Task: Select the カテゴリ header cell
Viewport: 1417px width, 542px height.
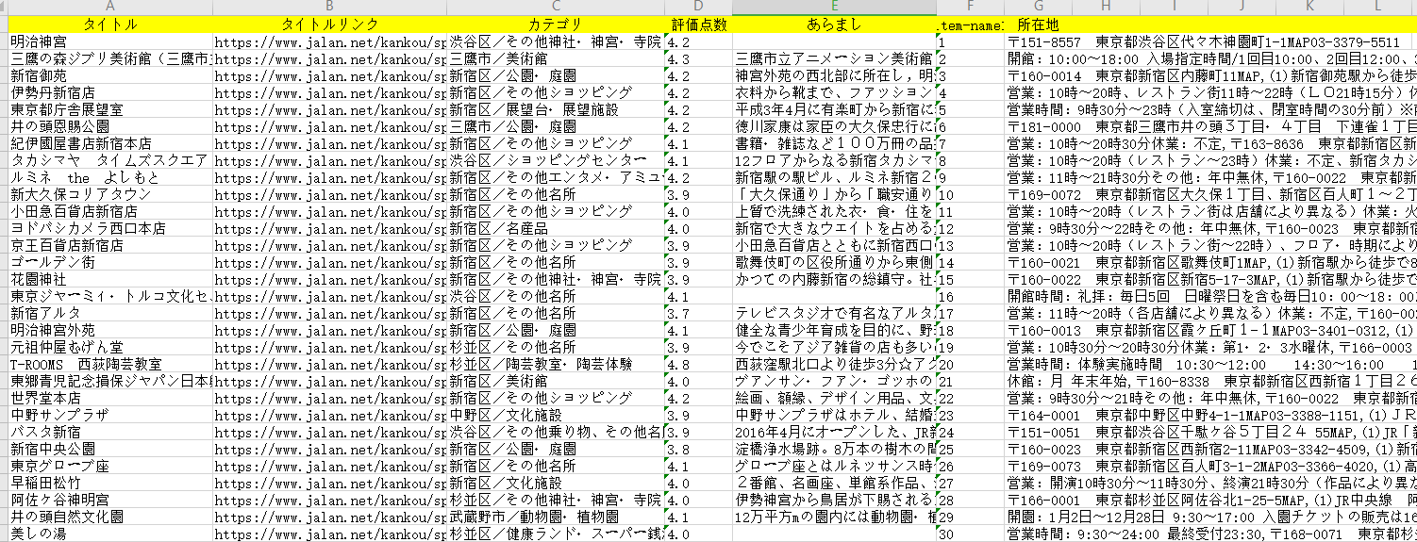Action: [555, 25]
